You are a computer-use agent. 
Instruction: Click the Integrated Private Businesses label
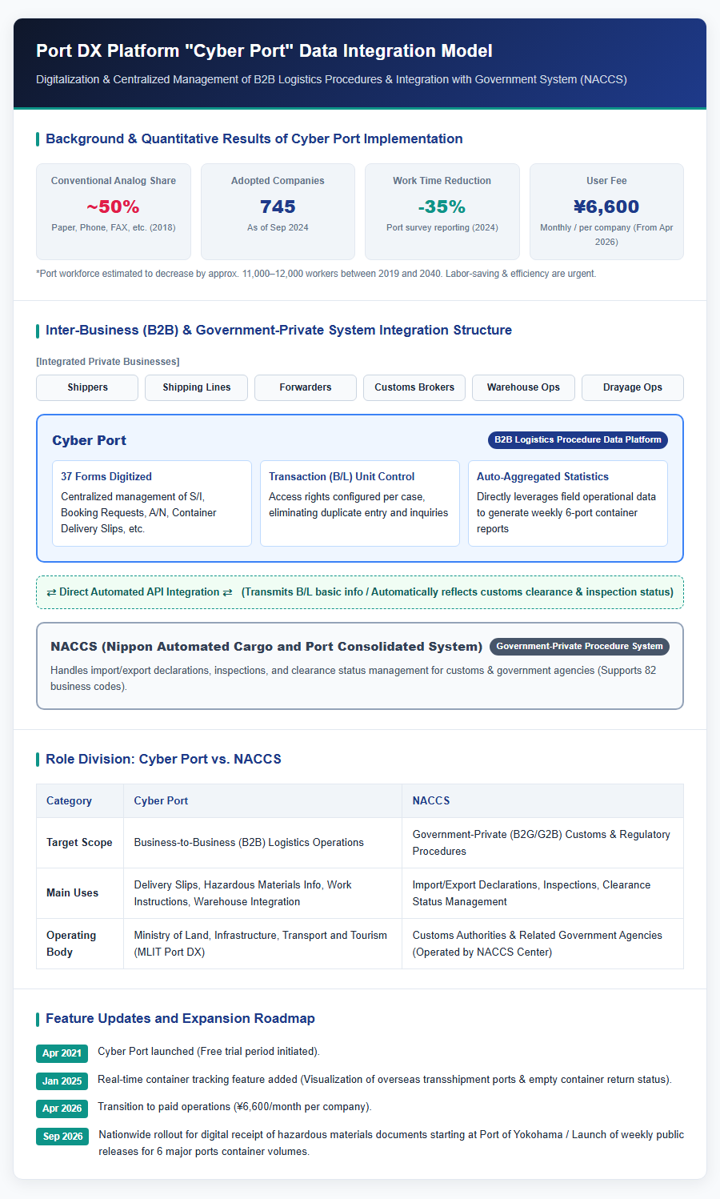click(108, 362)
